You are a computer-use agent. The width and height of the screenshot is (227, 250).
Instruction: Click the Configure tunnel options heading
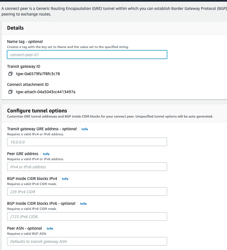point(37,111)
